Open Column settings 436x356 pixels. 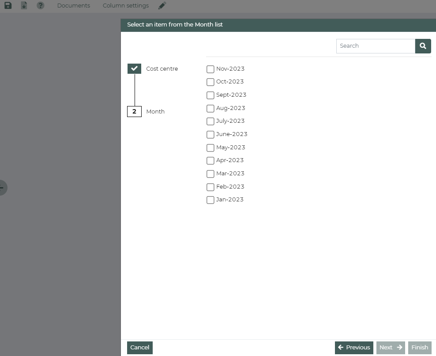point(126,6)
